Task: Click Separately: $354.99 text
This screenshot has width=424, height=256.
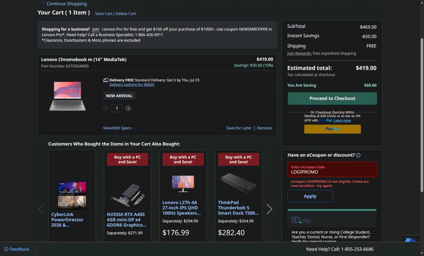Action: [236, 221]
